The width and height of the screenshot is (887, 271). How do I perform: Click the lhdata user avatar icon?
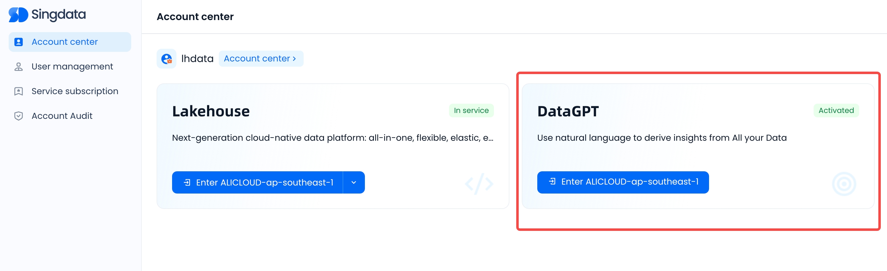pyautogui.click(x=167, y=59)
